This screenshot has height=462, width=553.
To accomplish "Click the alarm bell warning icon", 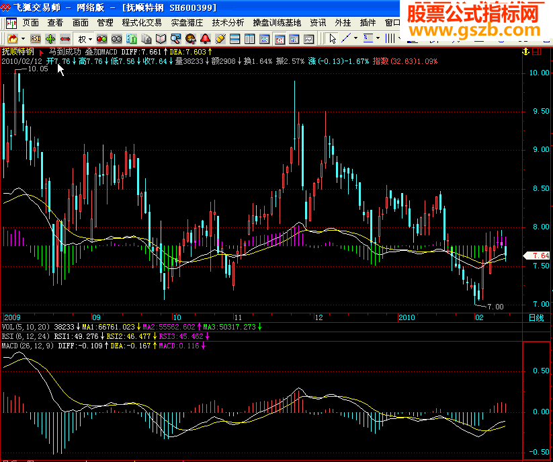I will tap(205, 38).
